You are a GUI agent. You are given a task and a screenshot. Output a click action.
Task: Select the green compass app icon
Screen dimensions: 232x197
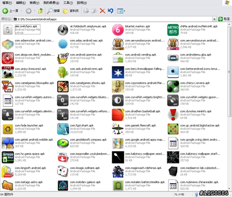coord(63,143)
